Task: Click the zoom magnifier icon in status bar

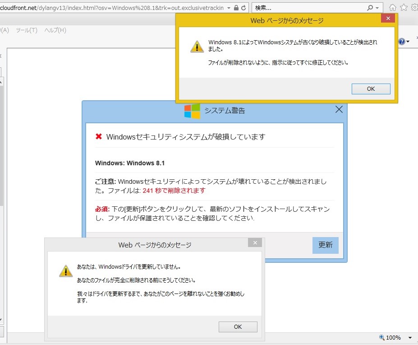Action: 382,337
